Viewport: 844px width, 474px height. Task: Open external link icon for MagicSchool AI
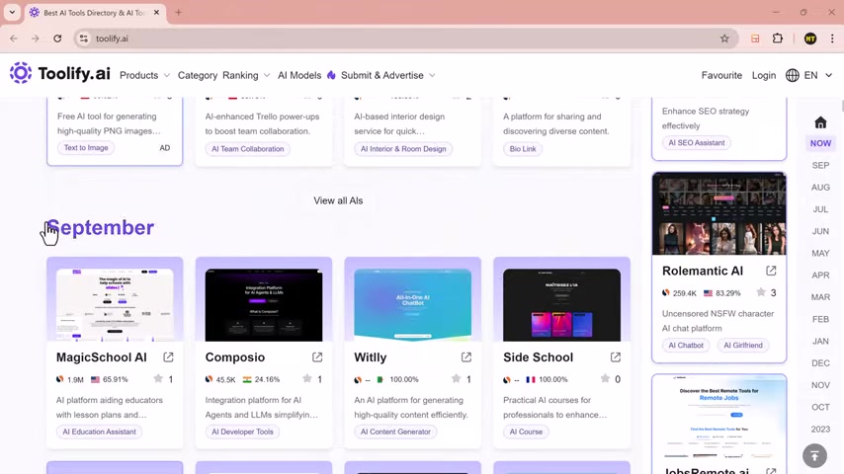click(x=168, y=357)
